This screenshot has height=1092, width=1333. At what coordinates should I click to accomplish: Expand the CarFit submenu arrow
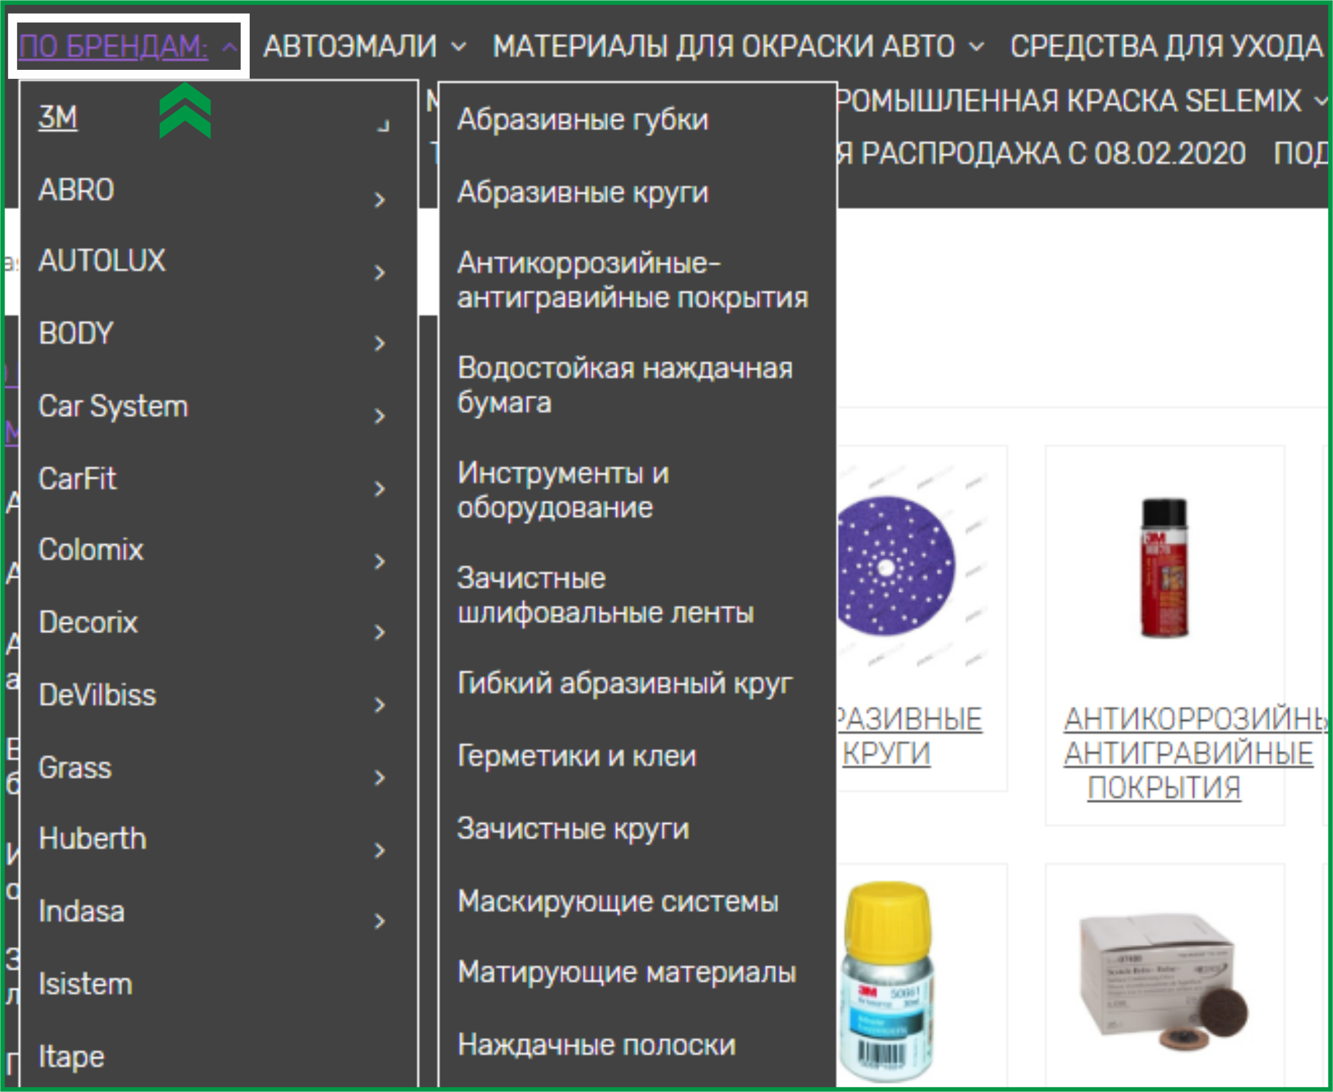tap(379, 489)
